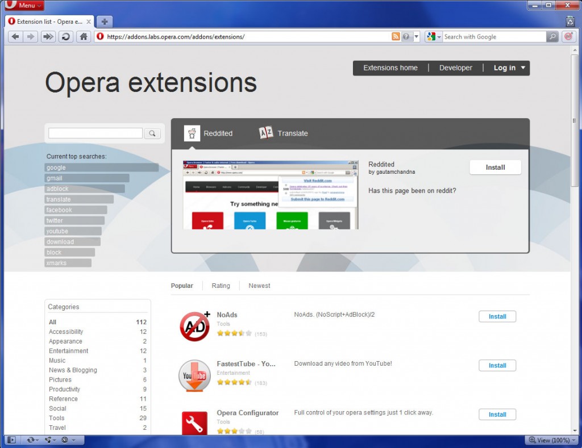582x448 pixels.
Task: Reload the current page
Action: pyautogui.click(x=66, y=37)
